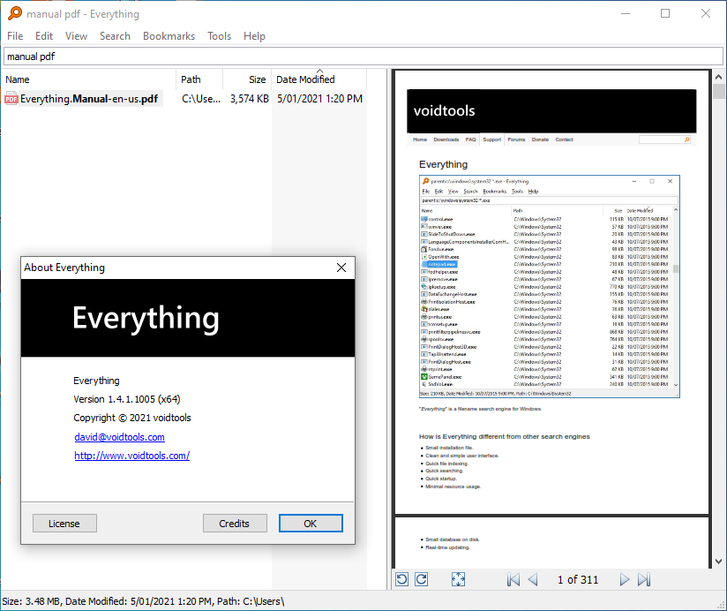The height and width of the screenshot is (611, 727).
Task: Open the http://www.voidtools.com/ link
Action: coord(132,456)
